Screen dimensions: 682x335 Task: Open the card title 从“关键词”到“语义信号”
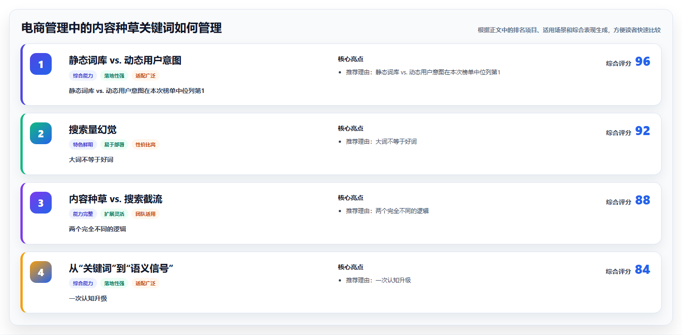click(121, 268)
